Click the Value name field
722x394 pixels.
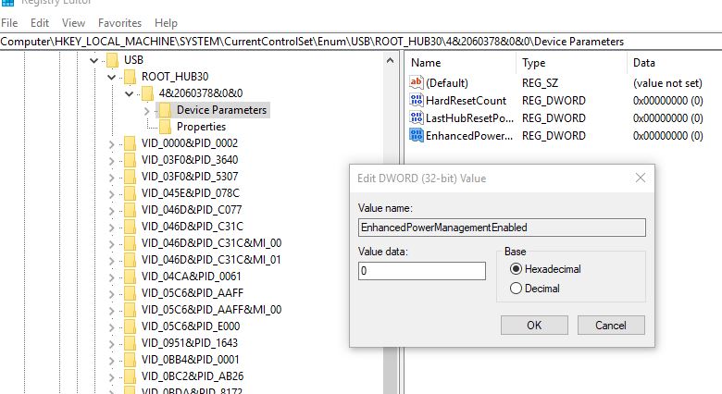coord(502,228)
